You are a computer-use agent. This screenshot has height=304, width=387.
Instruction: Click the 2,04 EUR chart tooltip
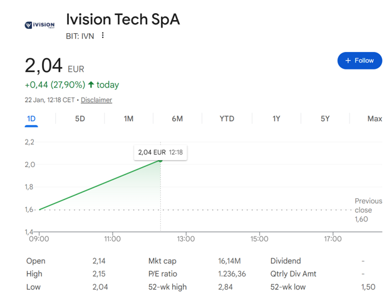click(160, 153)
